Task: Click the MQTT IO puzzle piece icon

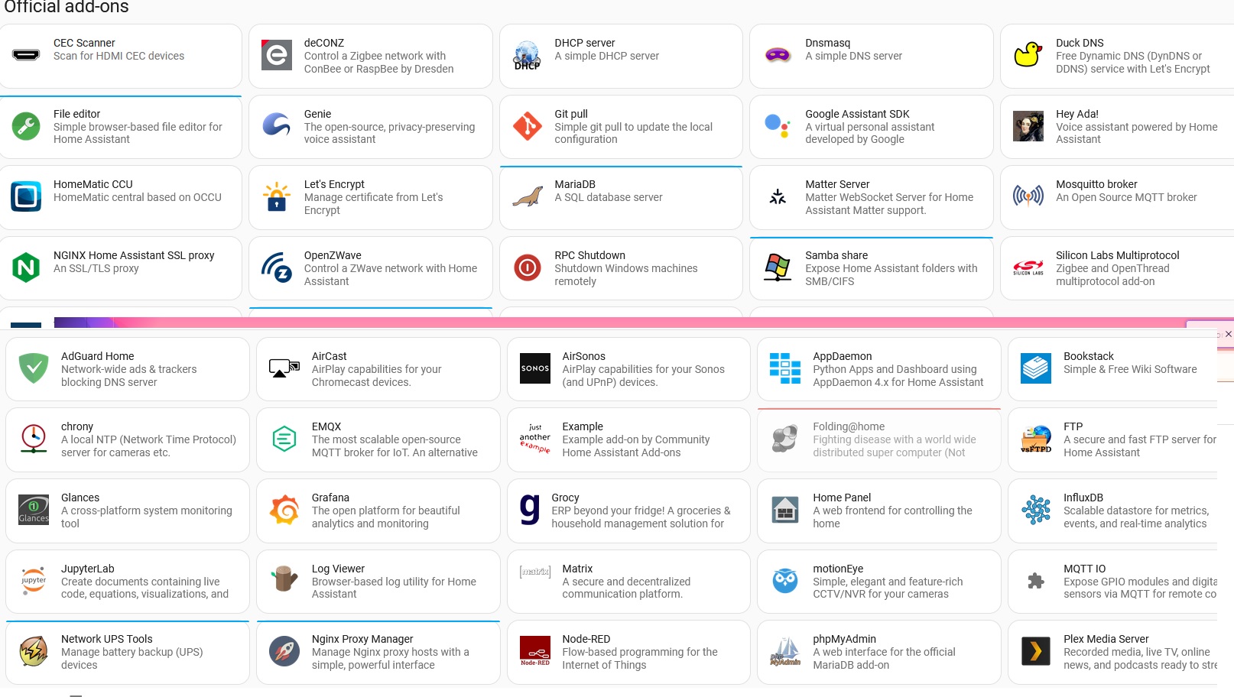Action: (1036, 581)
